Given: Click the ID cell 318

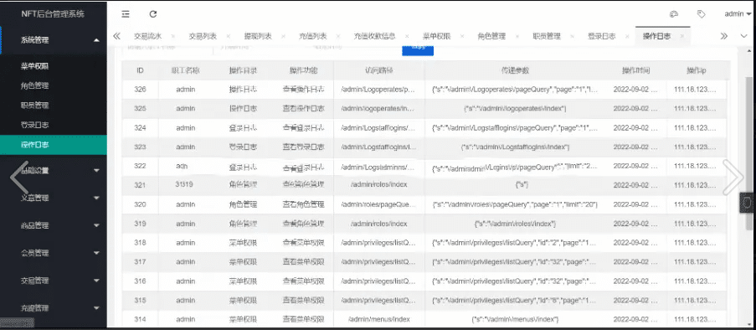Looking at the screenshot, I should [x=140, y=243].
